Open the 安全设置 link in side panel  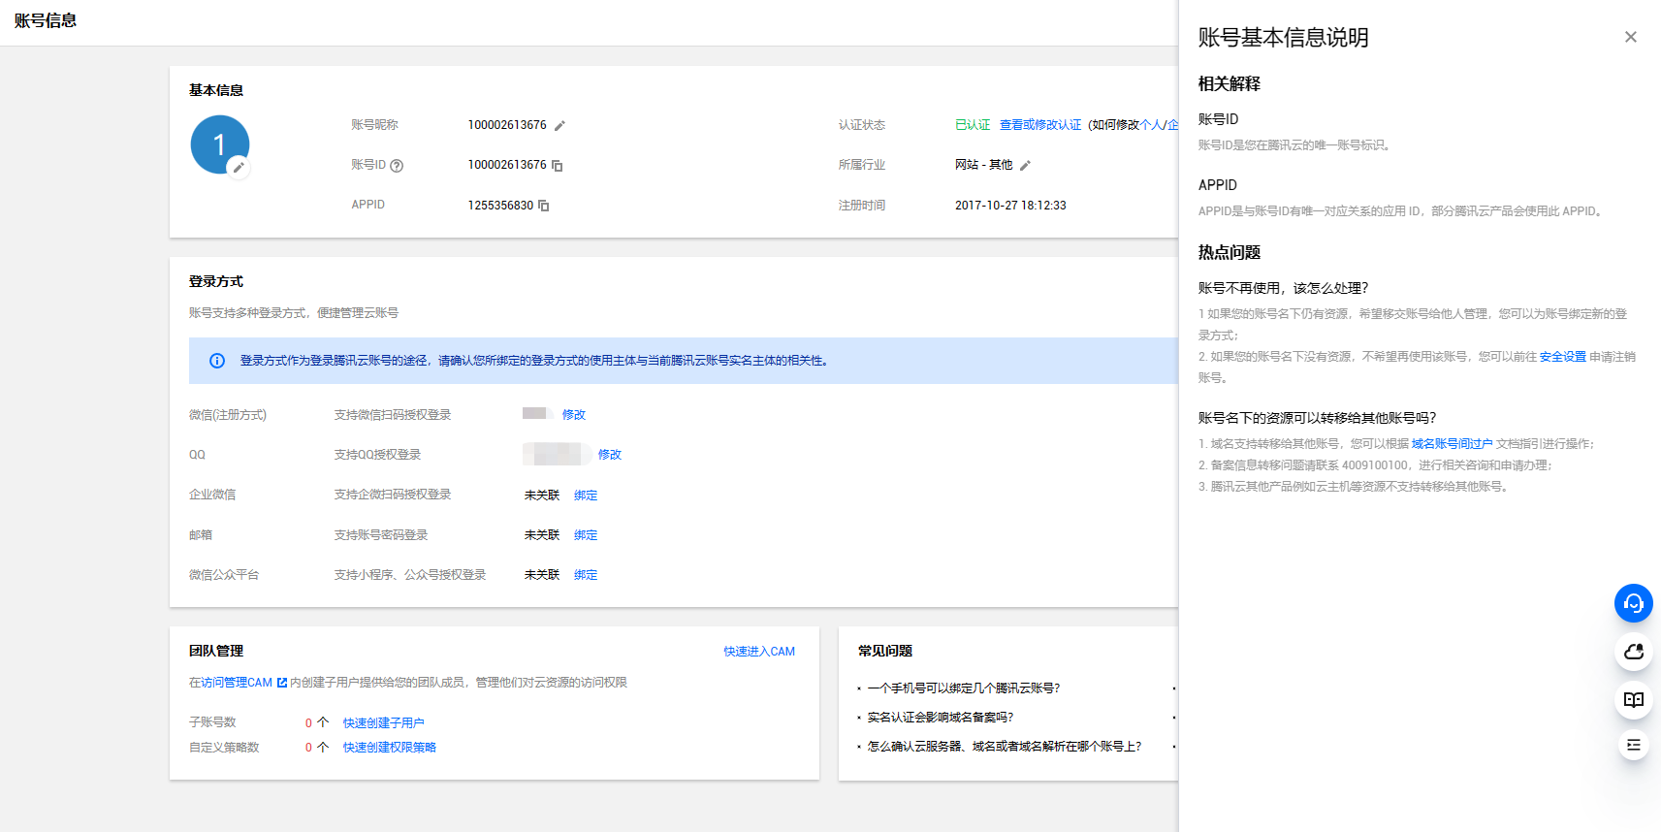pyautogui.click(x=1562, y=357)
